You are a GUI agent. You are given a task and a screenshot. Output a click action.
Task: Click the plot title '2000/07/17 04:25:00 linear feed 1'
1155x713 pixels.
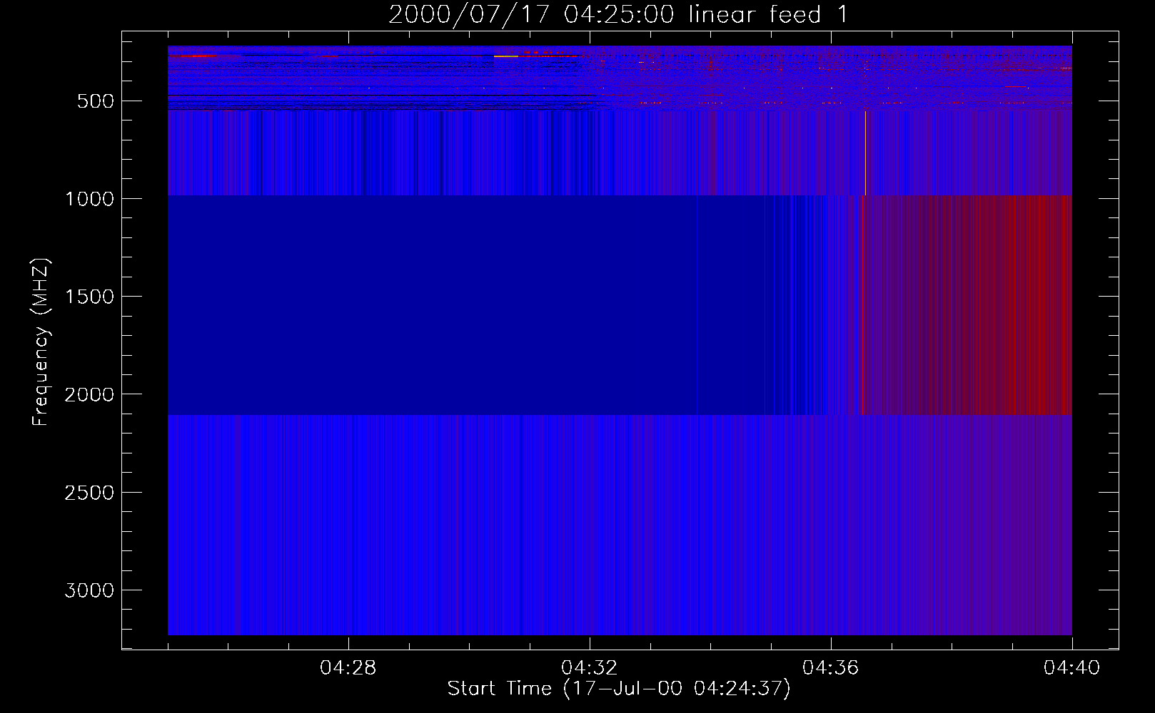coord(618,14)
